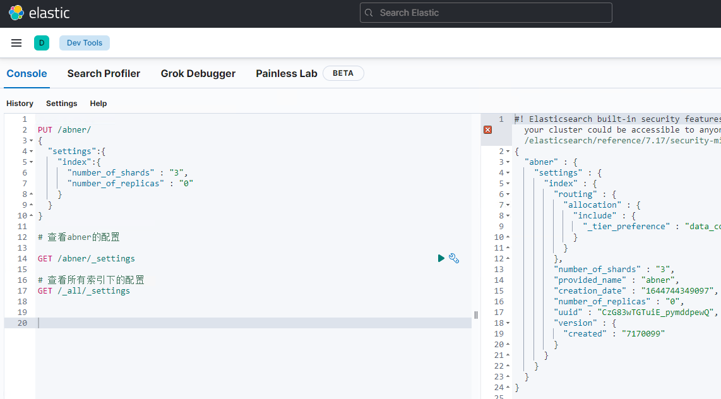This screenshot has width=721, height=399.
Task: Collapse the allocation fold at response line 7
Action: point(508,205)
